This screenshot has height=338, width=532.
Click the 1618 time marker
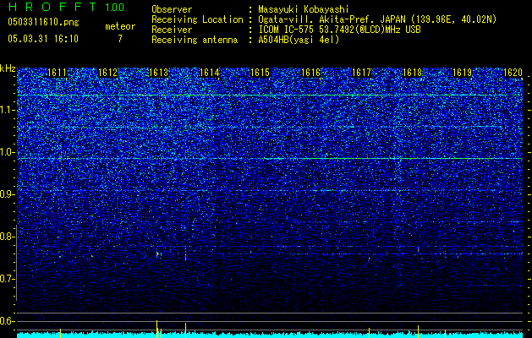[412, 73]
